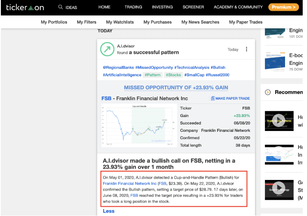Click the Premium button
307x216 pixels.
click(283, 7)
